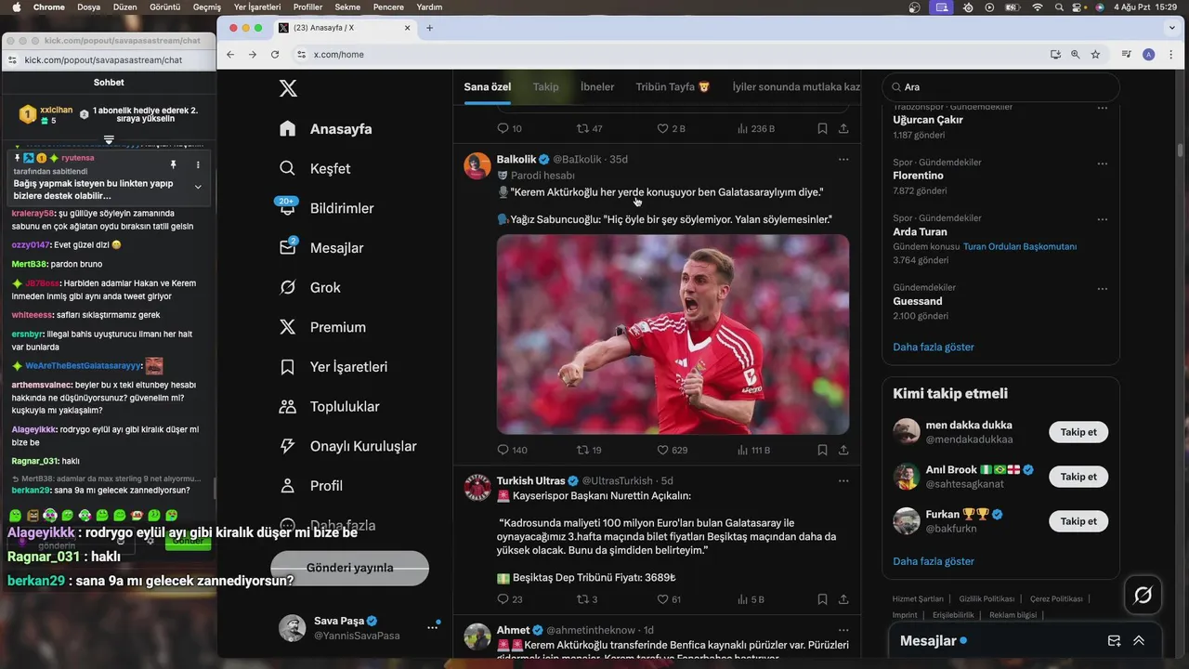Viewport: 1189px width, 669px height.
Task: Open Chrome Geçmiş menu
Action: pos(206,7)
